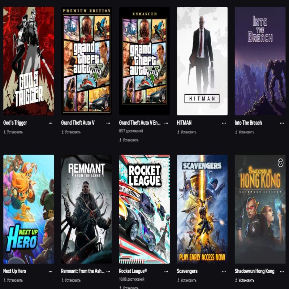The image size is (289, 289).
Task: Open the three-dot menu for Scavengers
Action: 224,272
